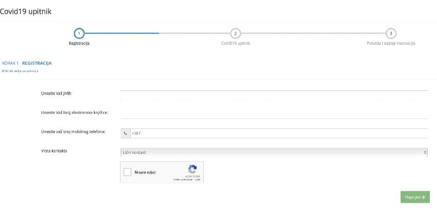Image resolution: width=437 pixels, height=213 pixels.
Task: Click the mobile phone number field
Action: click(279, 133)
